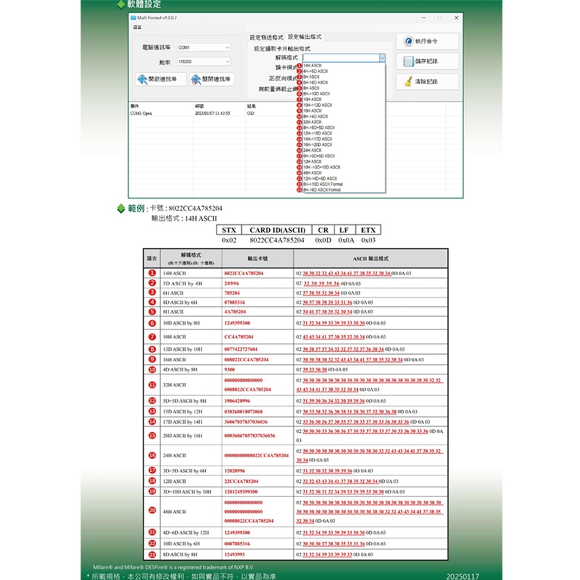Click the 執行命令 execute icon
The width and height of the screenshot is (580, 580).
[407, 41]
